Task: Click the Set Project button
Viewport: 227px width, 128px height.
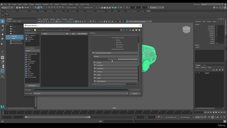Action: tap(32, 86)
